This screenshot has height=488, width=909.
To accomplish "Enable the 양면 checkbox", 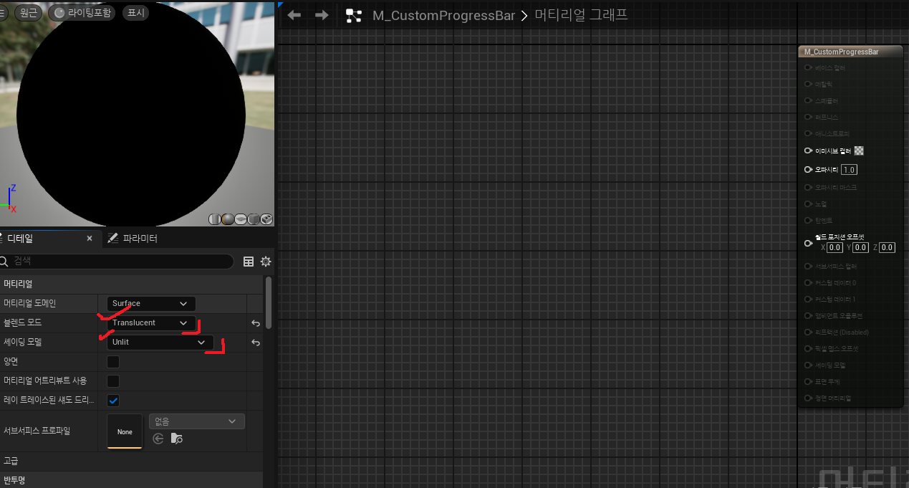I will (x=113, y=362).
